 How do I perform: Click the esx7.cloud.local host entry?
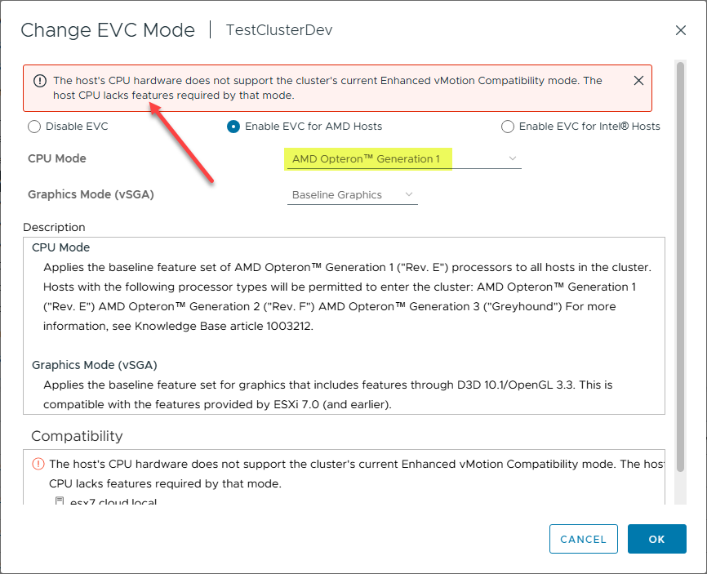click(x=113, y=502)
